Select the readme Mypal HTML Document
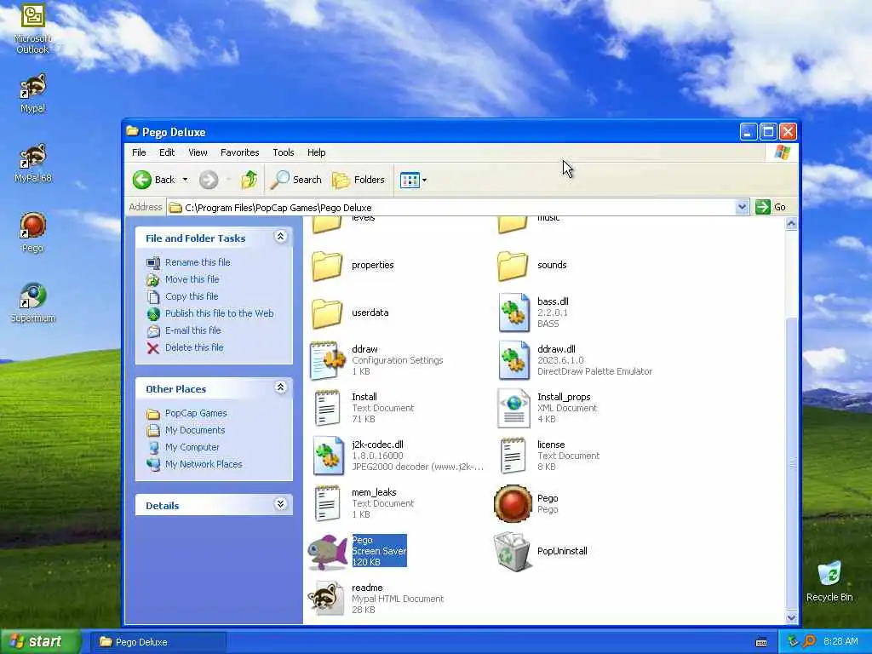 [377, 599]
